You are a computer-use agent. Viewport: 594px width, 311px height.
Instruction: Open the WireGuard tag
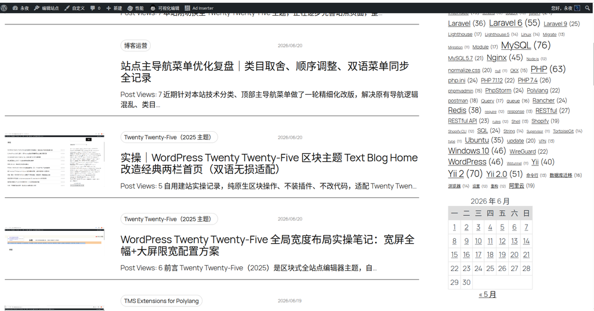pyautogui.click(x=523, y=151)
